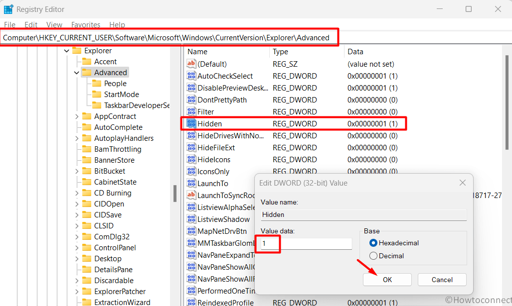Click the MMTaskbarGlomLevel DWORD icon
512x306 pixels.
(191, 243)
